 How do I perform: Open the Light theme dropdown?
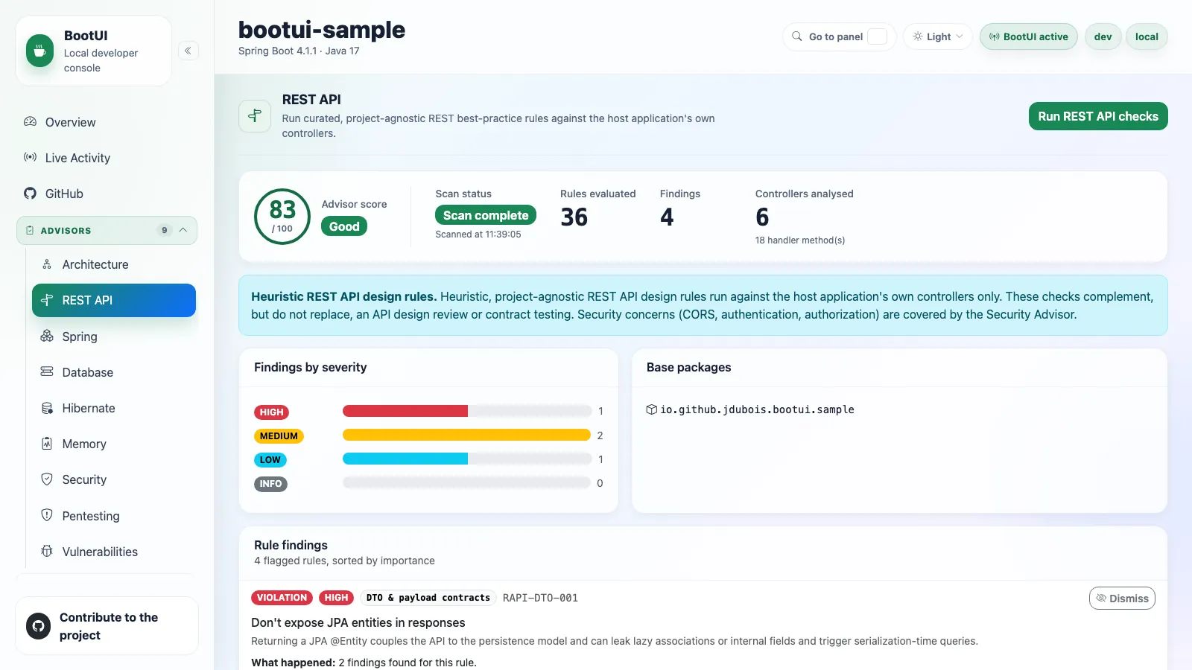point(938,36)
